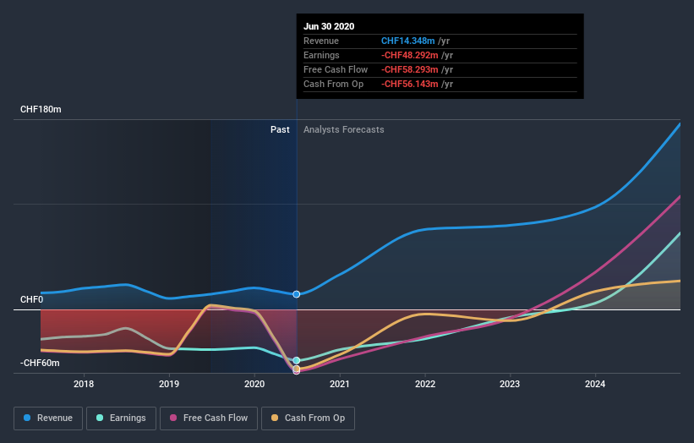Click the -CHF56.143m cash from op value
Viewport: 694px width, 443px height.
click(x=410, y=84)
